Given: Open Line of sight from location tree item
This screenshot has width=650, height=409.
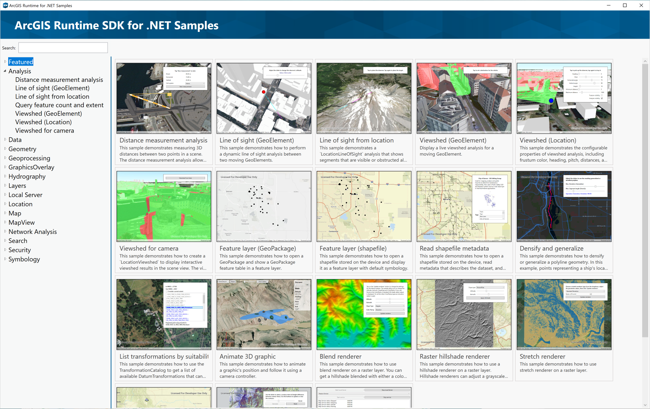Looking at the screenshot, I should pyautogui.click(x=52, y=96).
